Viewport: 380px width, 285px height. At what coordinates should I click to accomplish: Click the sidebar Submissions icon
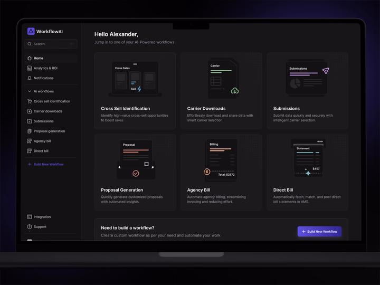(30, 121)
